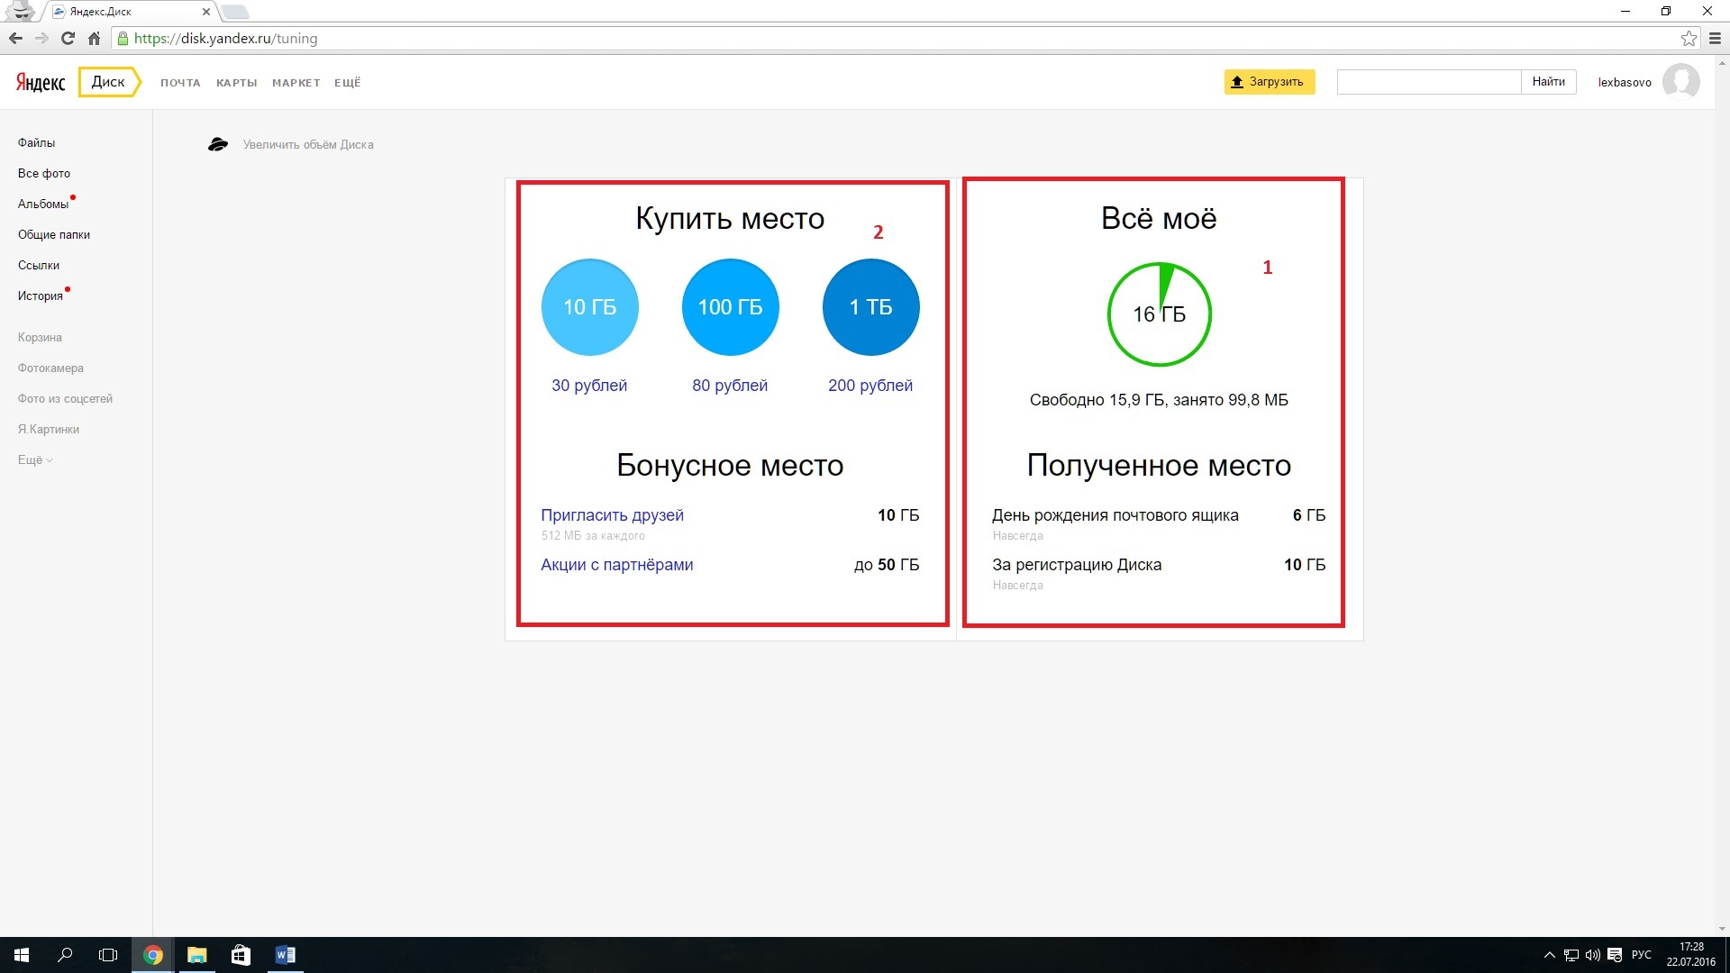1730x973 pixels.
Task: Go to КАРТЫ service
Action: (x=236, y=83)
